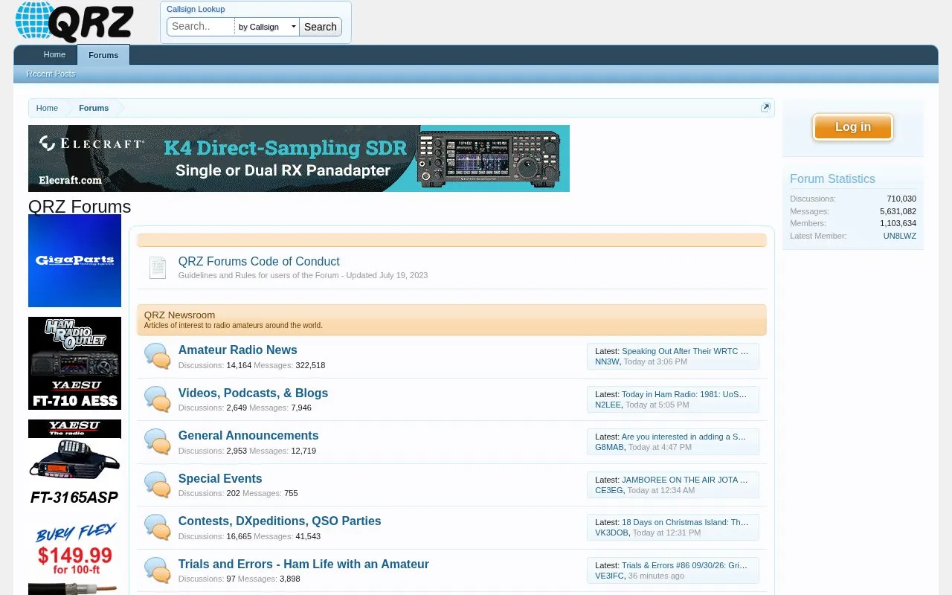
Task: Open latest post 'JAMBOREE ON THE AIR JOTA'
Action: click(685, 480)
